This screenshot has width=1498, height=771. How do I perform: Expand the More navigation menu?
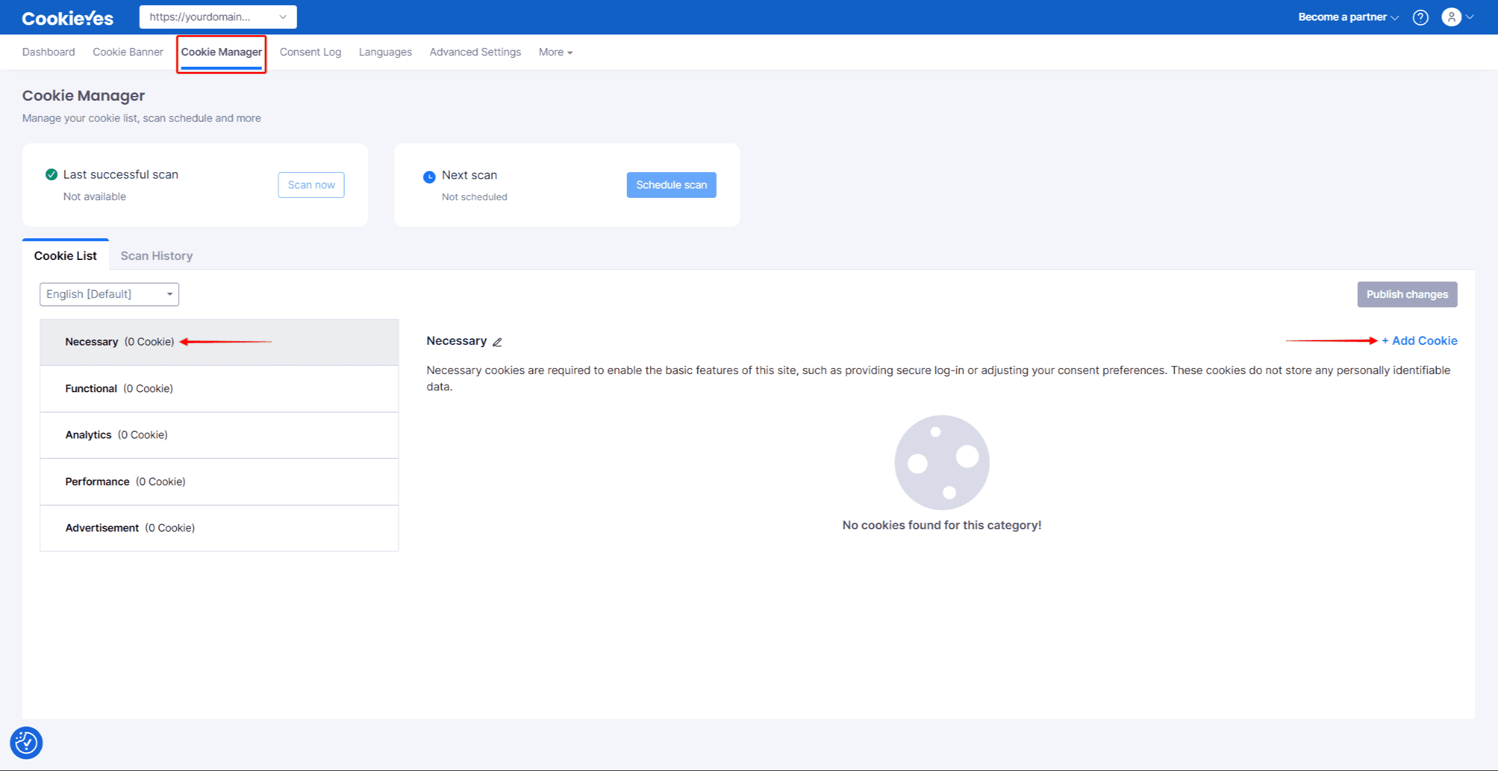(x=554, y=52)
